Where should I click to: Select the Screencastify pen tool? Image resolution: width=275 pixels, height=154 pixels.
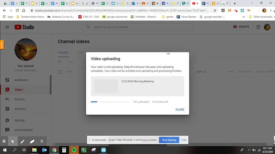click(x=23, y=141)
